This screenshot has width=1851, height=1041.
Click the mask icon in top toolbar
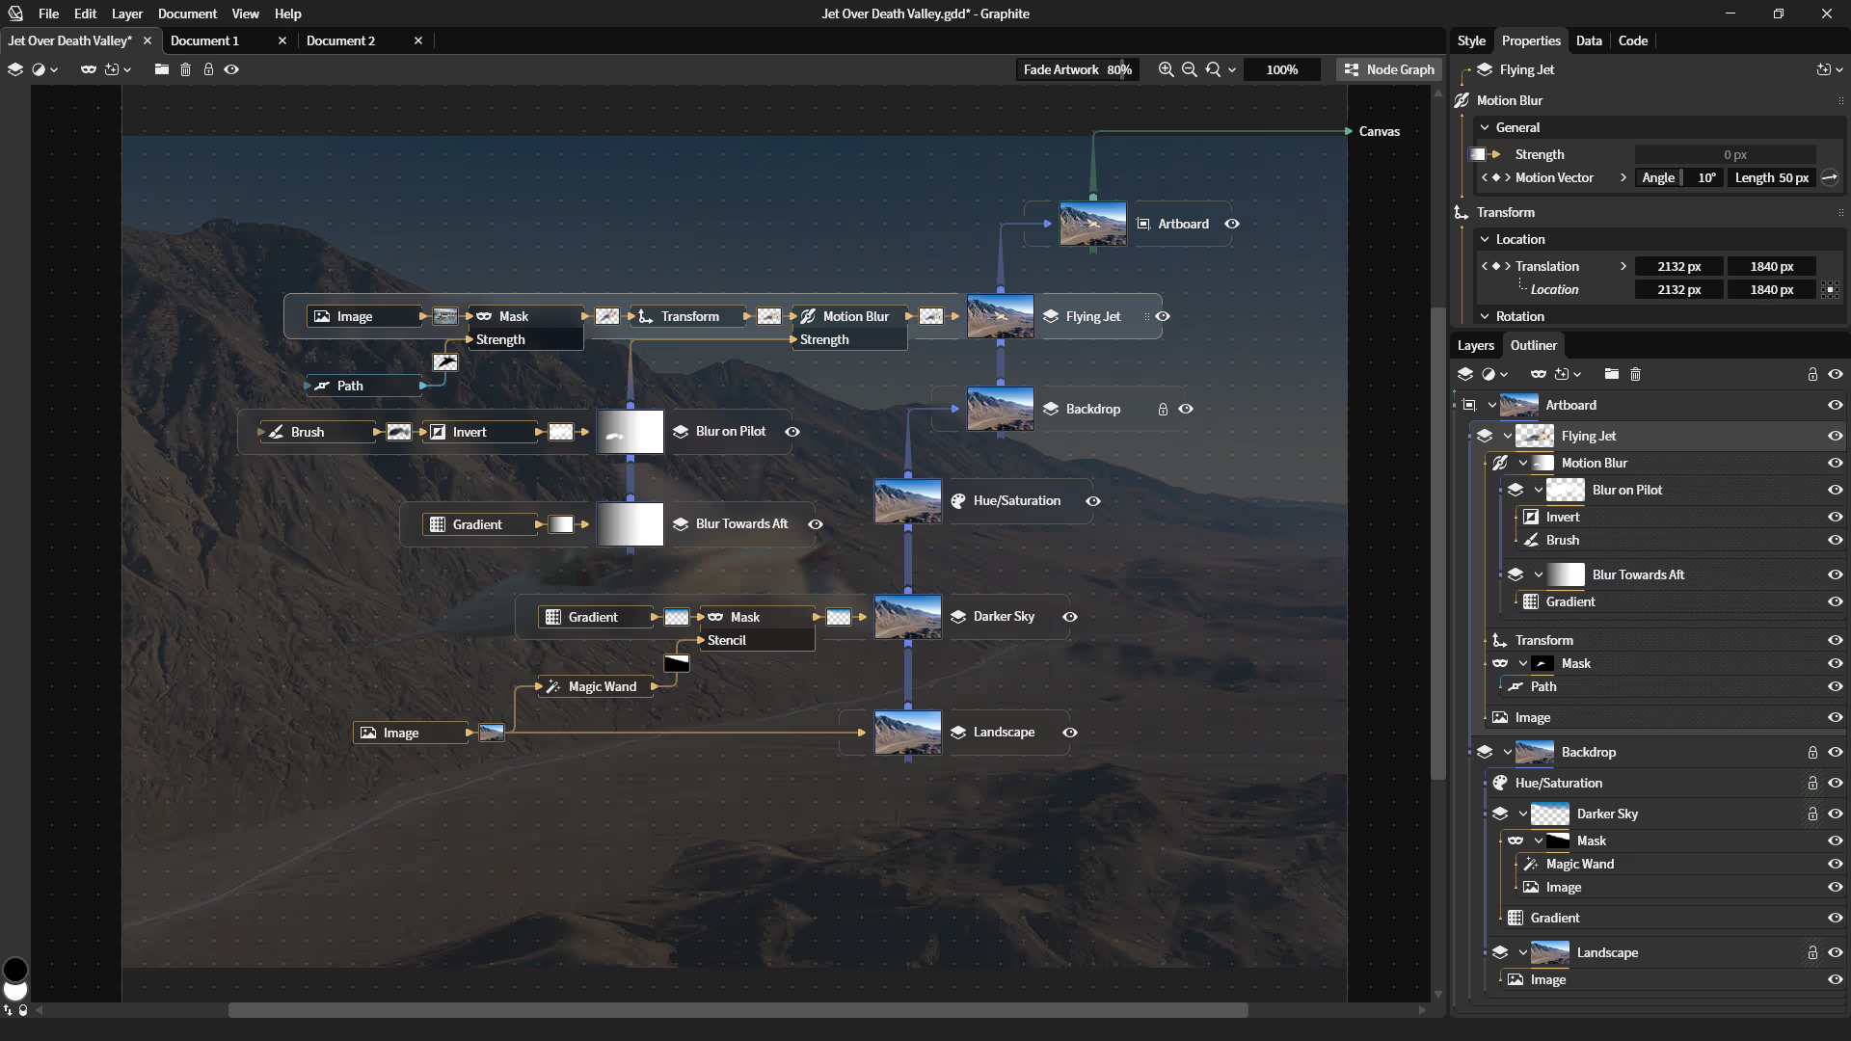click(x=88, y=69)
